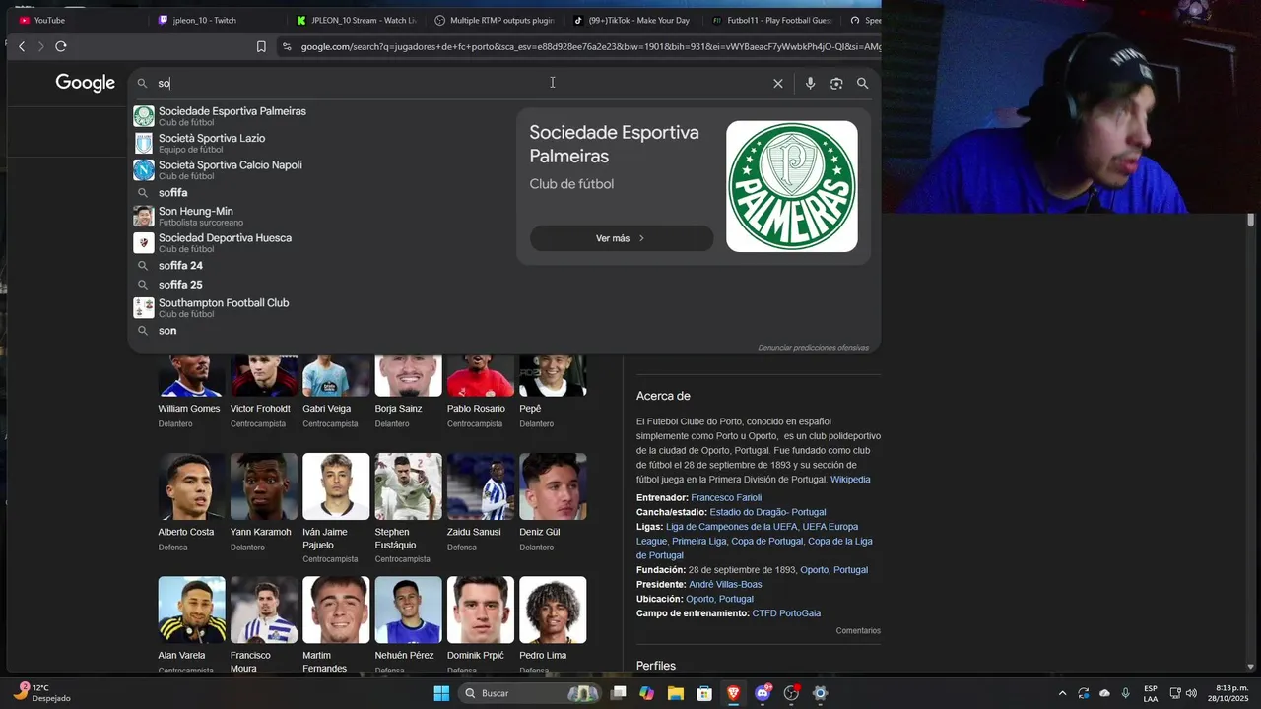Image resolution: width=1261 pixels, height=709 pixels.
Task: Open File Explorer from the taskbar
Action: pos(676,693)
